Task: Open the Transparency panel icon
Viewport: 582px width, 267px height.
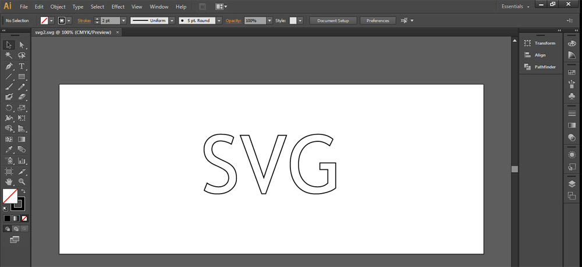Action: (x=572, y=137)
